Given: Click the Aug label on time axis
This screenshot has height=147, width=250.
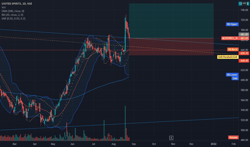Looking at the screenshot, I should click(x=113, y=144).
